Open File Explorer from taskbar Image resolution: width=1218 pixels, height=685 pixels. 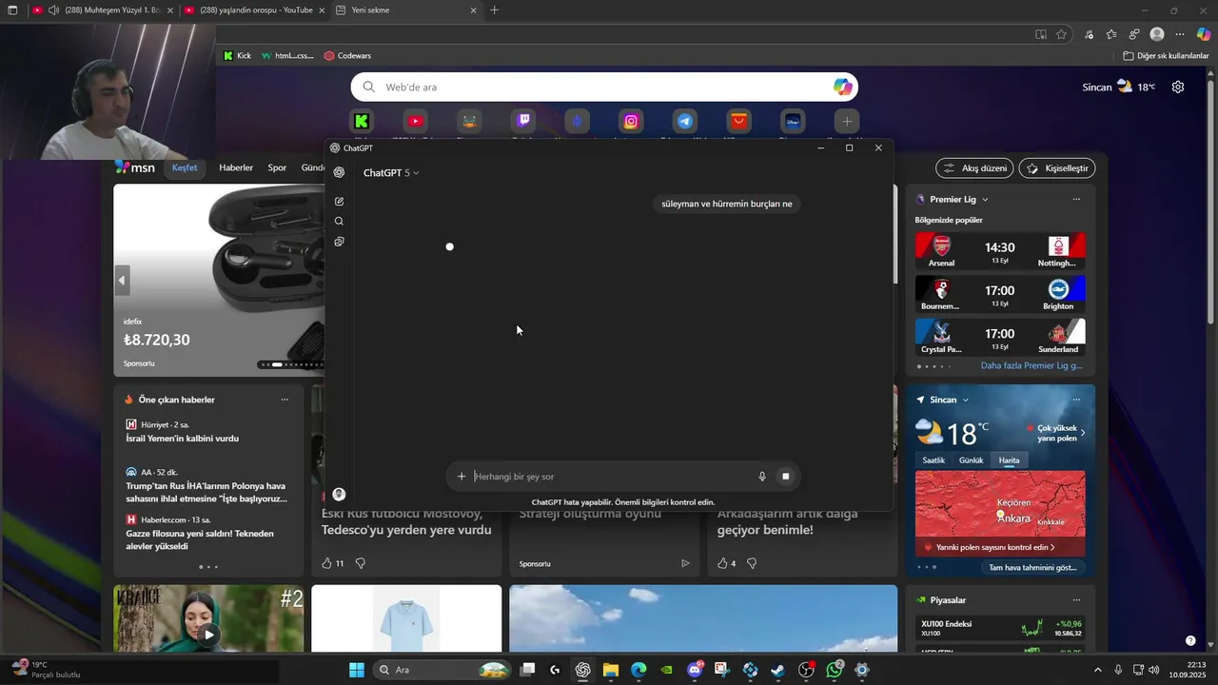point(610,670)
